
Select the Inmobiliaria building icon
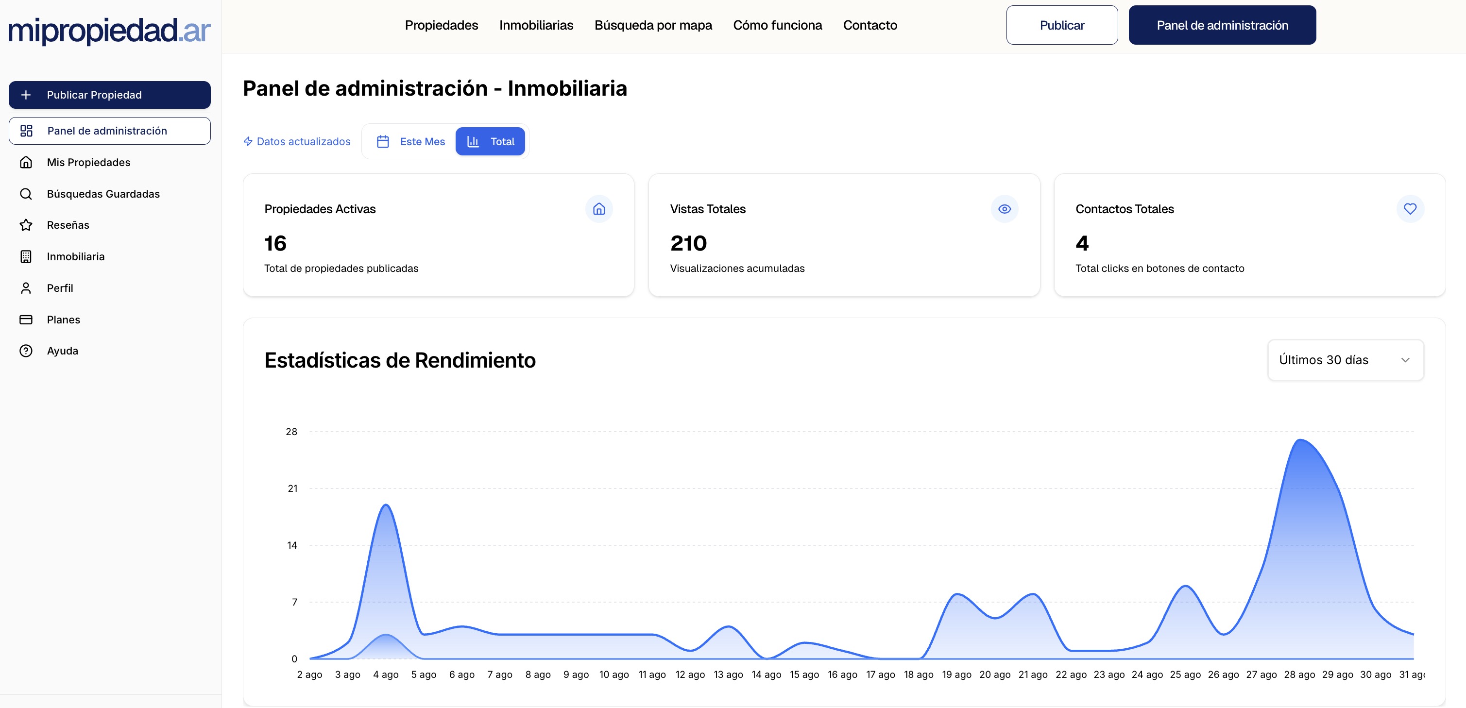[x=26, y=256]
